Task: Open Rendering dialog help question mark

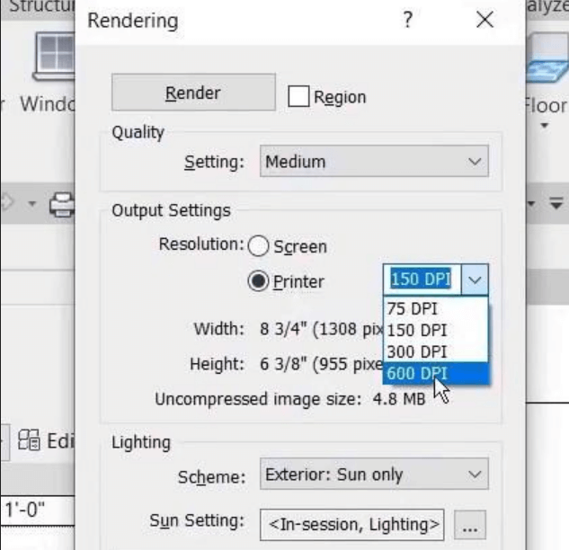Action: coord(408,19)
